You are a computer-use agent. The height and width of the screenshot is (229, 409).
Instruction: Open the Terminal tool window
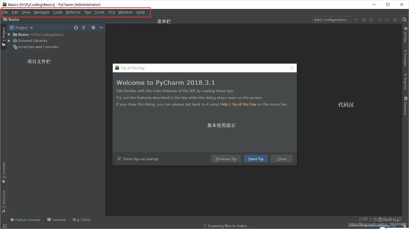57,220
